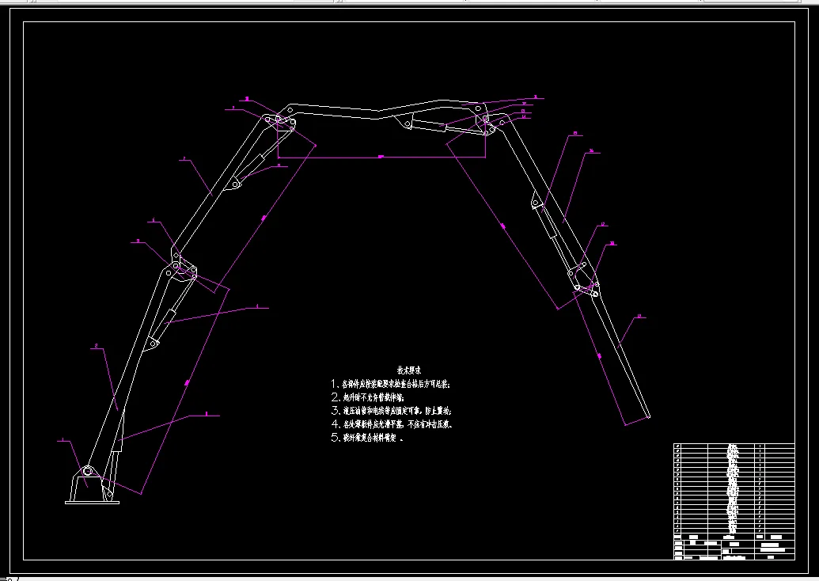
Task: Select the horizontal dimension text under the top boom
Action: click(381, 156)
